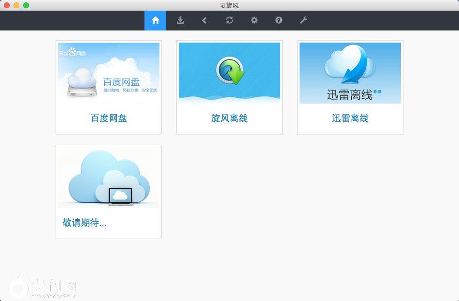Click the 敬请期待... label

pos(85,223)
